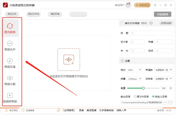Viewport: 176px width, 115px height.
Task: Click the user avatar icon
Action: (128, 5)
